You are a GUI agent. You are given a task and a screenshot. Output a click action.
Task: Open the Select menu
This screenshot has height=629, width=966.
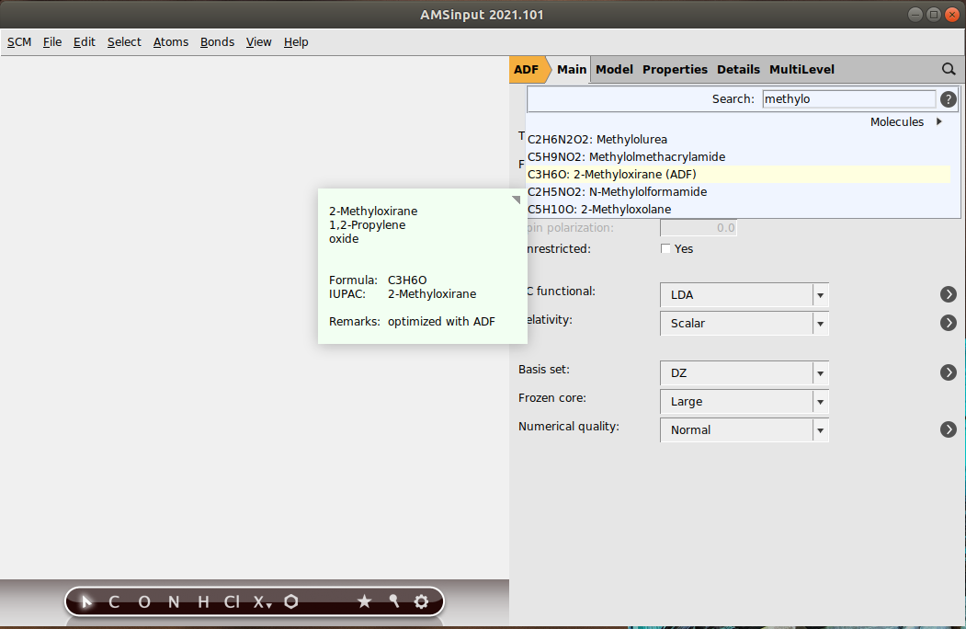[124, 42]
